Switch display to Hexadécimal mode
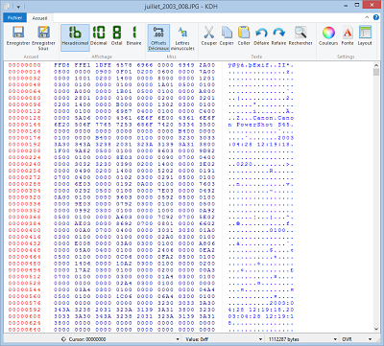The height and width of the screenshot is (346, 384). (x=75, y=37)
